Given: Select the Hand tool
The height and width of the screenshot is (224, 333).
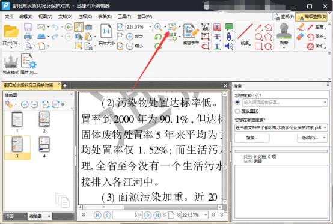Looking at the screenshot, I should 79,27.
